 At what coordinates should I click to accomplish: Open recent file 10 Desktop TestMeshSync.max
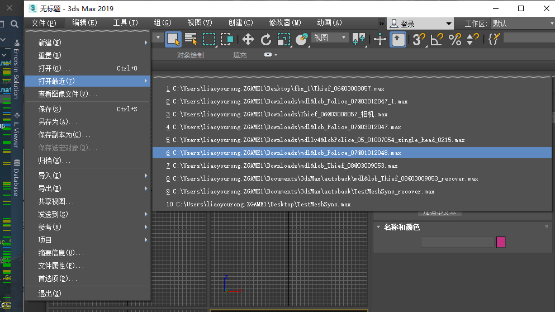[x=352, y=204]
